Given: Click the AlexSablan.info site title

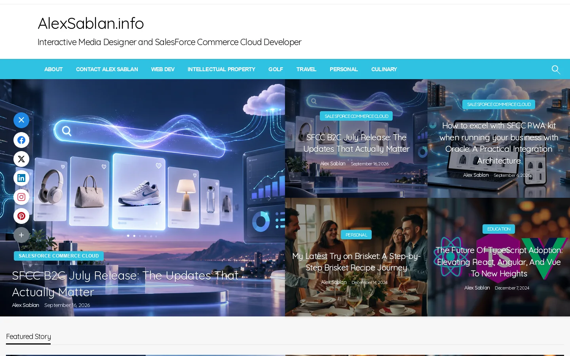Looking at the screenshot, I should 91,23.
